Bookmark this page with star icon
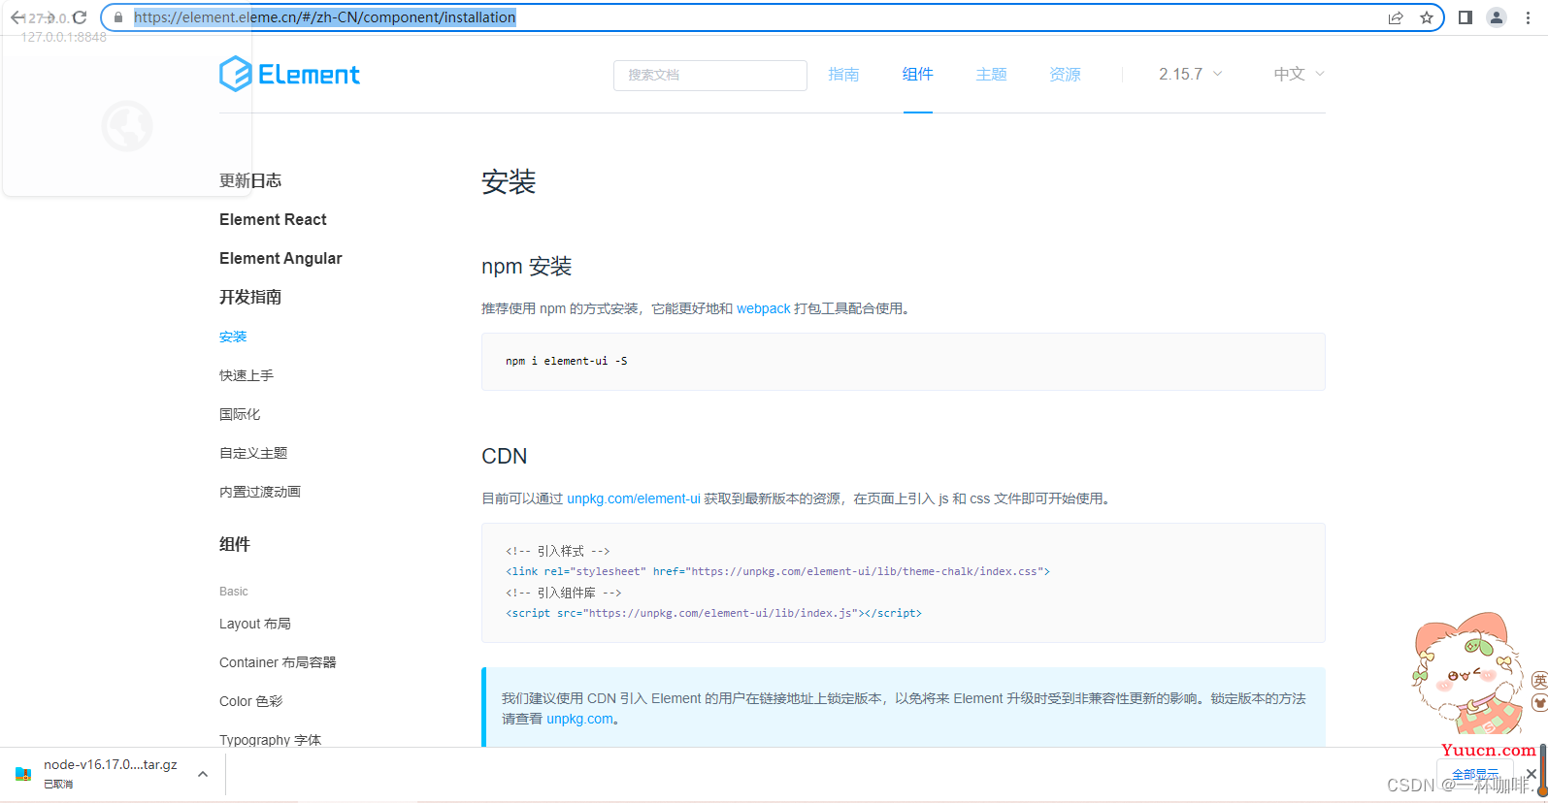Viewport: 1548px width, 803px height. 1426,17
